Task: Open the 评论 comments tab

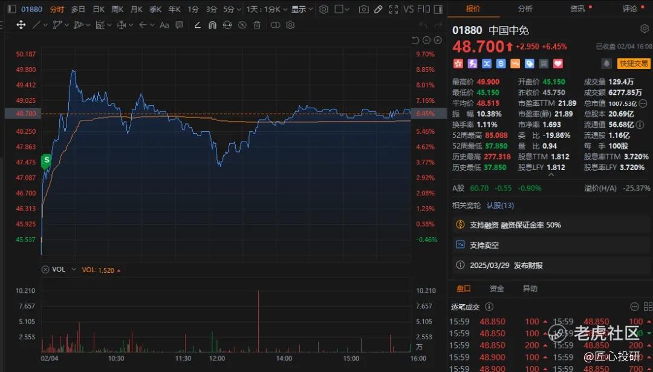Action: point(629,8)
